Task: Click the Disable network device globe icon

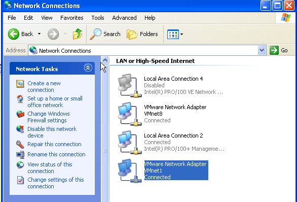Action: (x=20, y=129)
